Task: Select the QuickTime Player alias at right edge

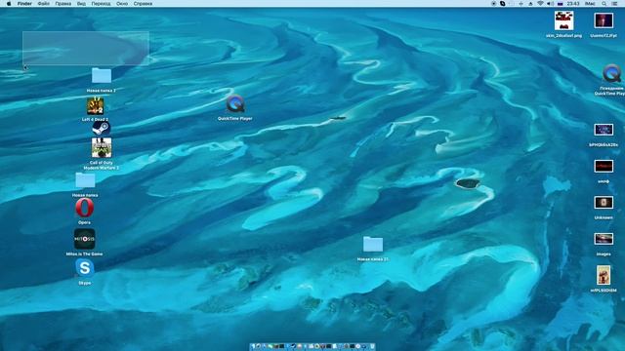Action: 611,73
